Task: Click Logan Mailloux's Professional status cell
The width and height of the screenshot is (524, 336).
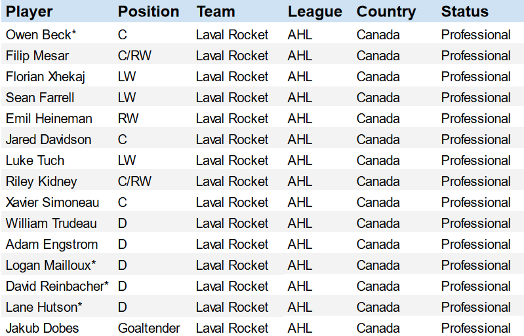Action: tap(476, 266)
